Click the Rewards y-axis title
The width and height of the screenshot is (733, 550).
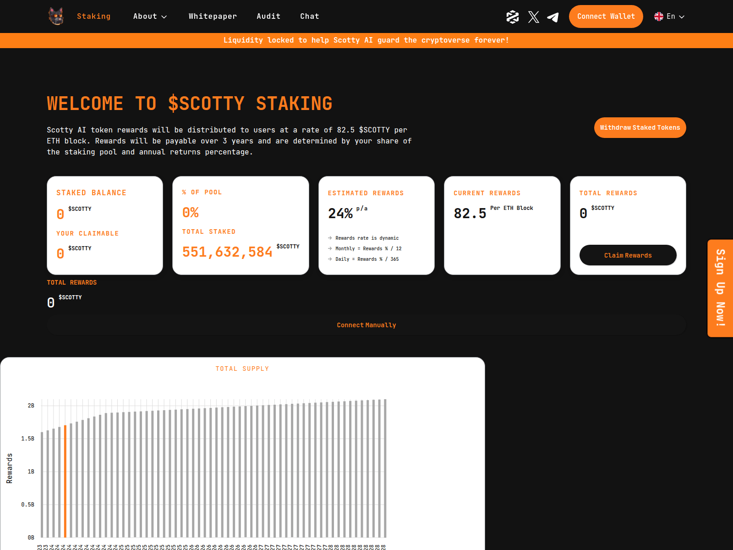(10, 468)
